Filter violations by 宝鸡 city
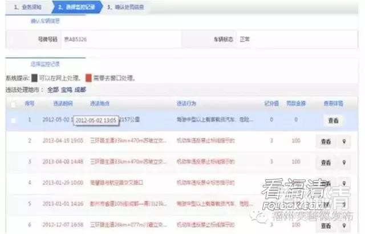Image resolution: width=365 pixels, height=234 pixels. 67,90
